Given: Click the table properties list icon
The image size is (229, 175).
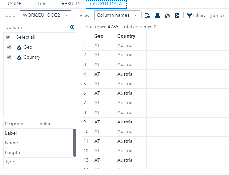Looking at the screenshot, I should [177, 15].
